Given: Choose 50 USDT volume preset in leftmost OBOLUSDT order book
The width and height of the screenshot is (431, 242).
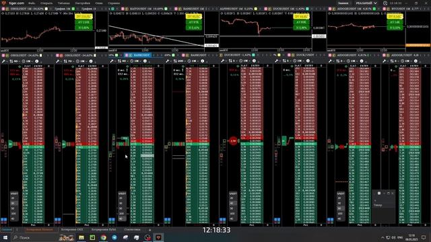Looking at the screenshot, I should click(13, 208).
